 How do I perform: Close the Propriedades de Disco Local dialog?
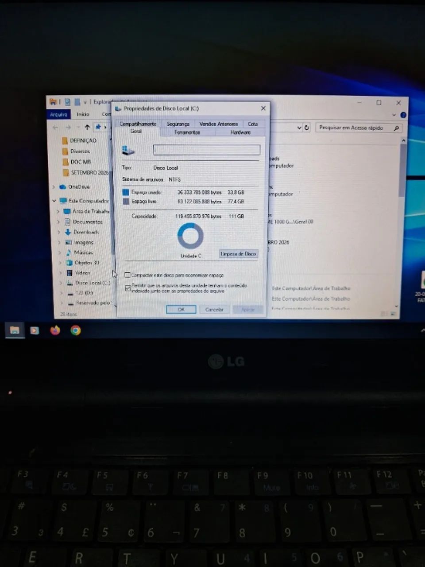pyautogui.click(x=263, y=108)
